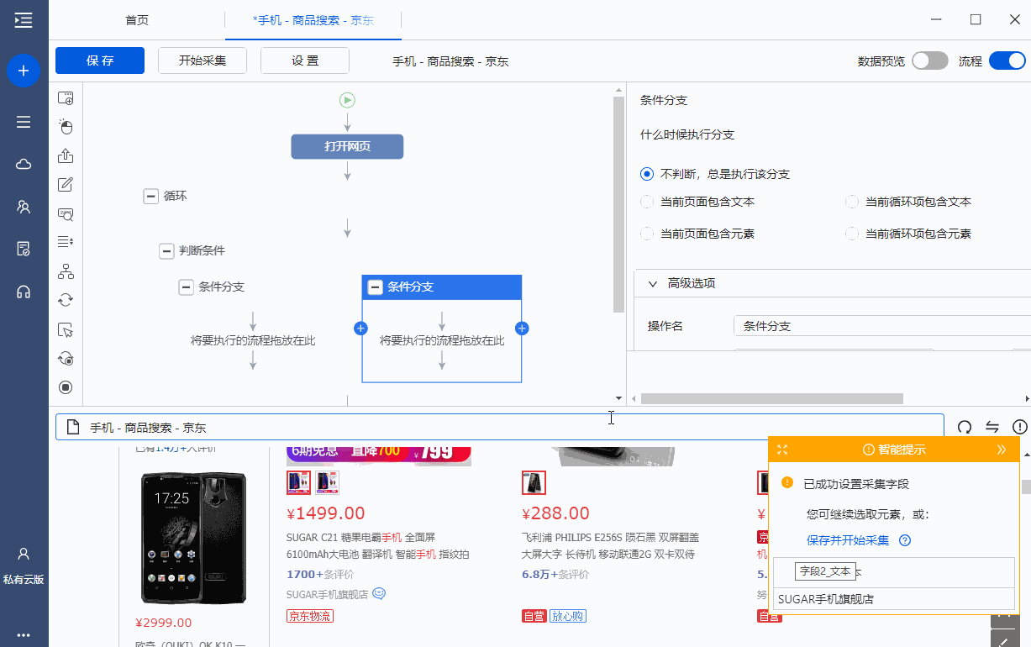1031x647 pixels.
Task: Select the loop step tool
Action: (66, 300)
